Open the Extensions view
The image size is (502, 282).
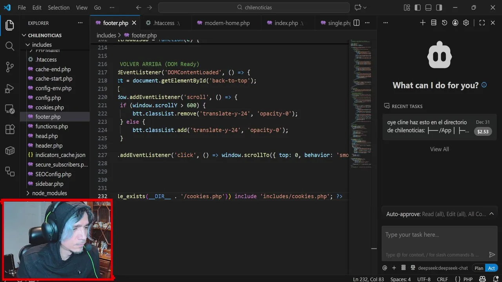[10, 130]
